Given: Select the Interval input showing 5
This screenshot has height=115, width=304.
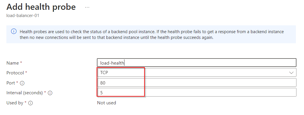Looking at the screenshot, I should click(x=197, y=92).
